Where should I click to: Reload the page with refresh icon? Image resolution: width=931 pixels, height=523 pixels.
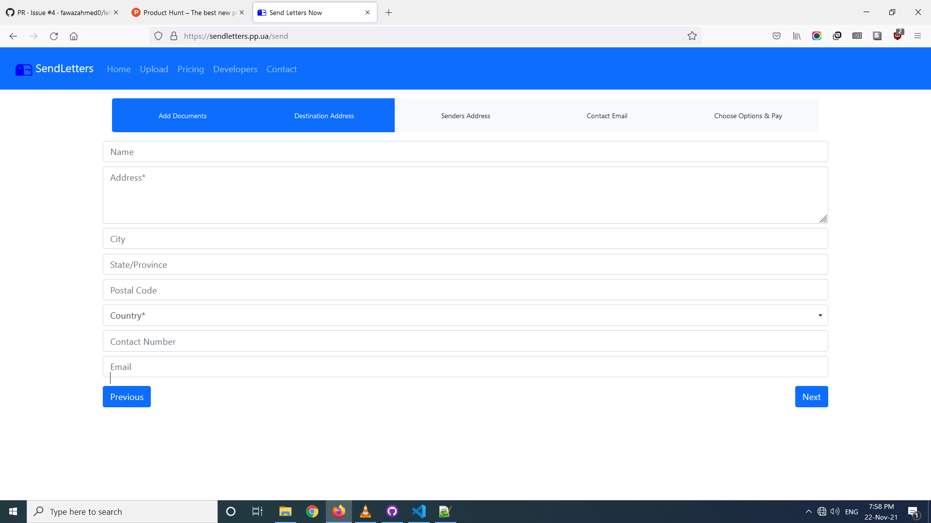point(54,36)
